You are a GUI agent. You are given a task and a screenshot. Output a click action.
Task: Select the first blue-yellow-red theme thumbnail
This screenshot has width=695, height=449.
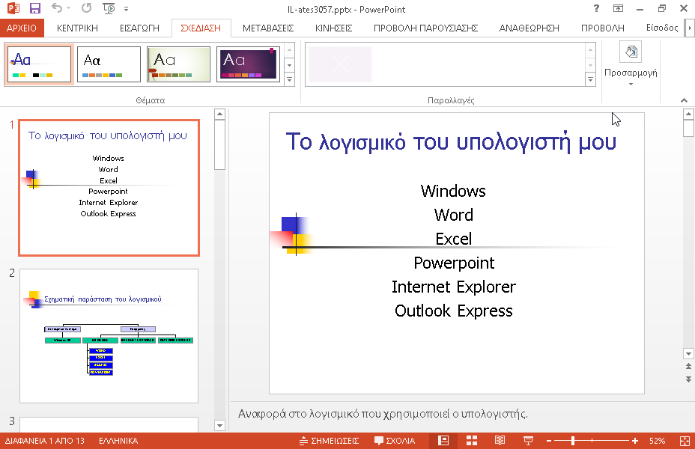[39, 64]
